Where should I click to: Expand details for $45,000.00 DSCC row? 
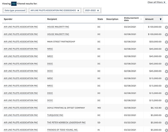coord(166,64)
